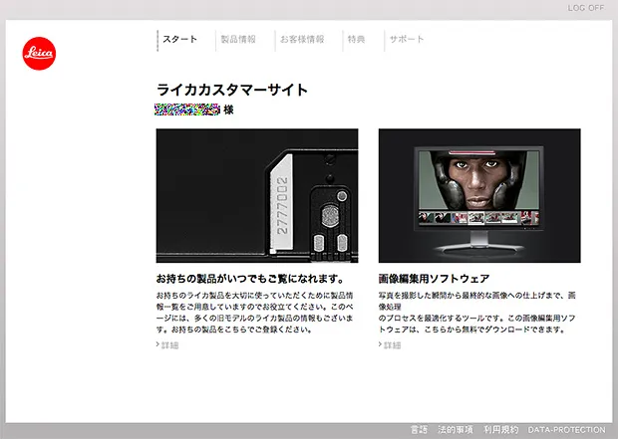Open the camera serial number image
Screen dimensions: 618x439
257,195
